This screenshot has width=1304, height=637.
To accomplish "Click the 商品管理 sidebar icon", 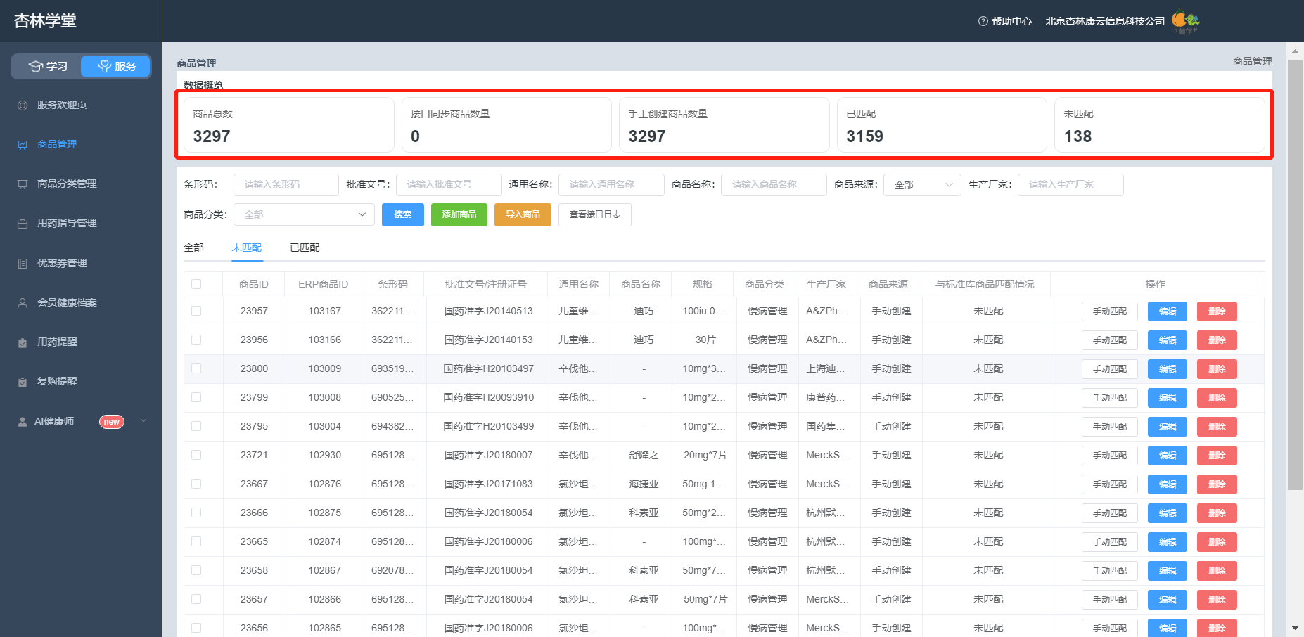I will tap(23, 145).
